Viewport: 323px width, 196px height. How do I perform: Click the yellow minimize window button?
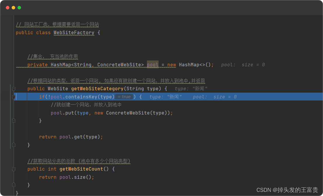click(13, 8)
